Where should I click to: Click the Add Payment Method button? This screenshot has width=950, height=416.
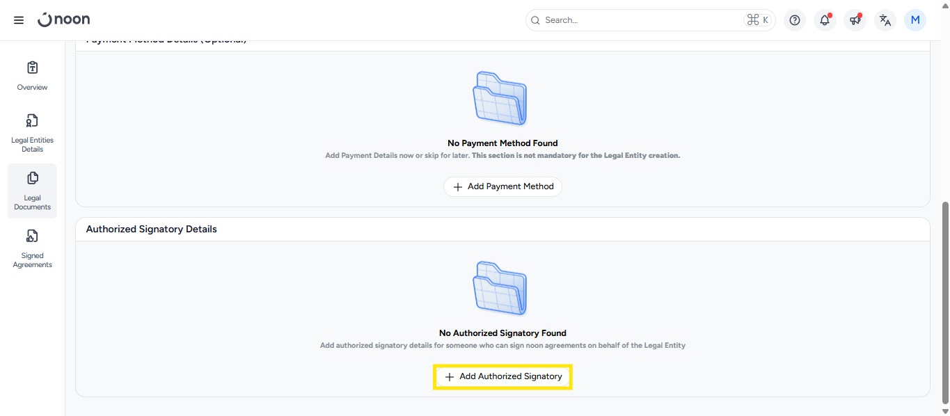pos(502,186)
